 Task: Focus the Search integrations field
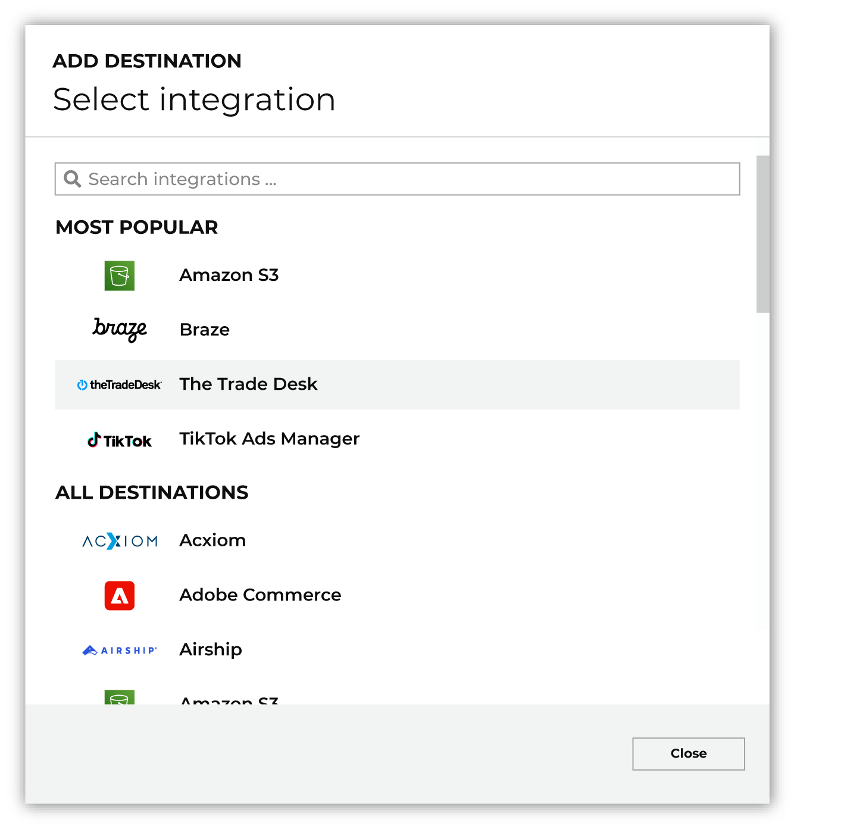click(x=397, y=179)
